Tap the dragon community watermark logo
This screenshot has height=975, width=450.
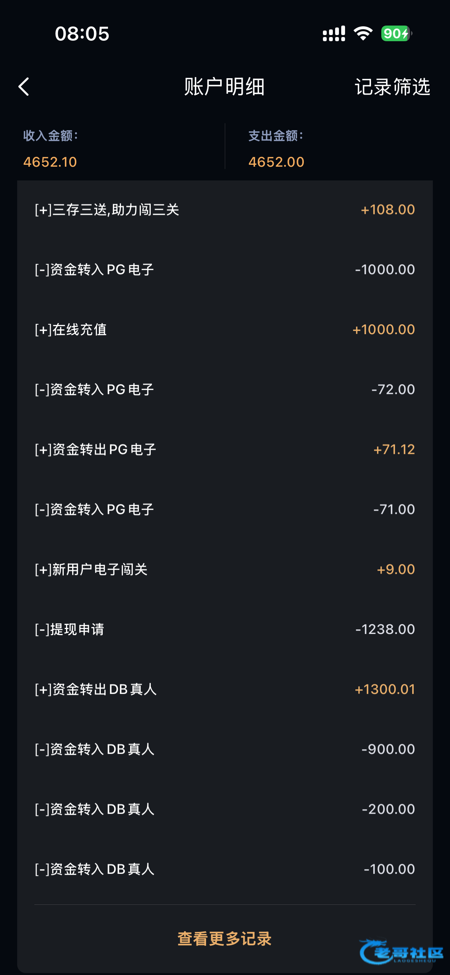401,952
